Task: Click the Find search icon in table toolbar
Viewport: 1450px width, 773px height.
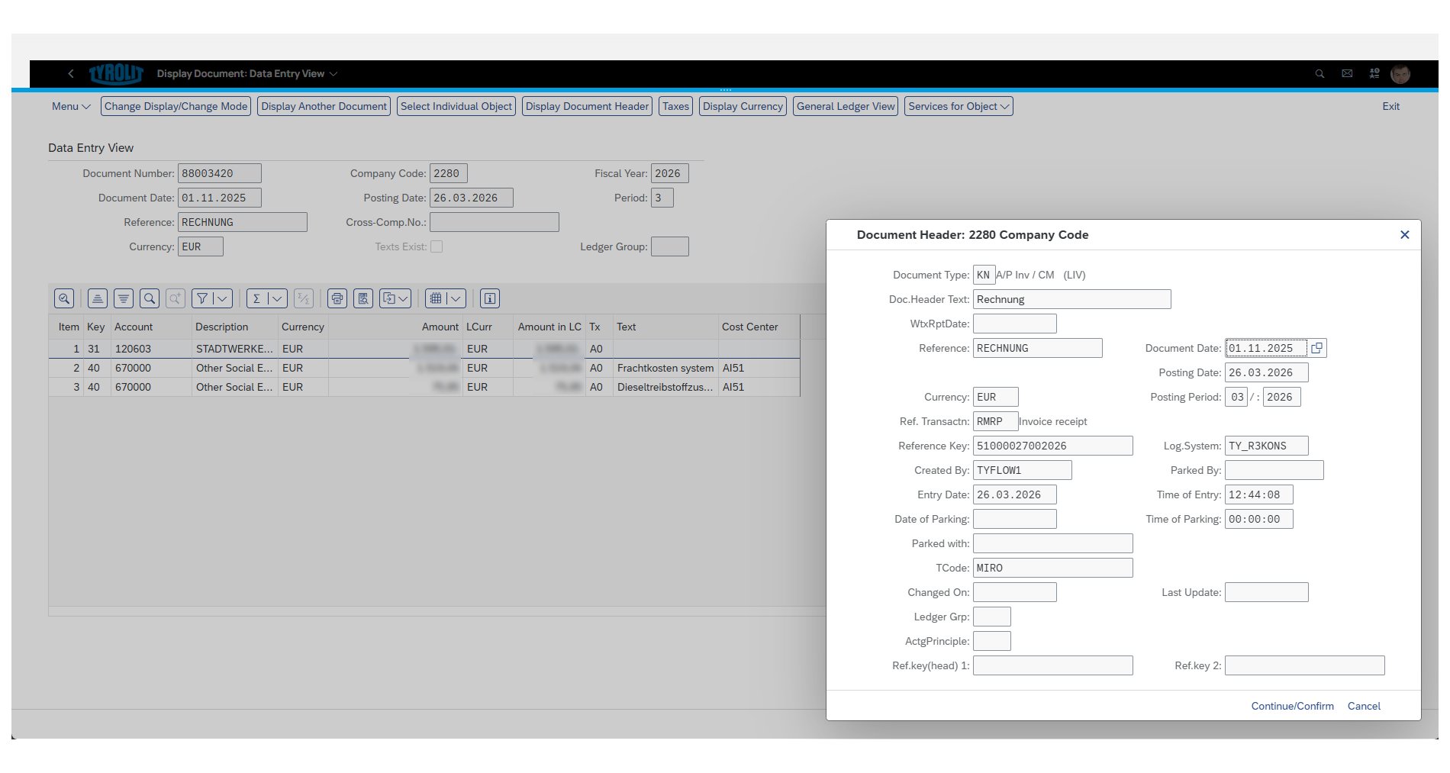Action: (x=150, y=298)
